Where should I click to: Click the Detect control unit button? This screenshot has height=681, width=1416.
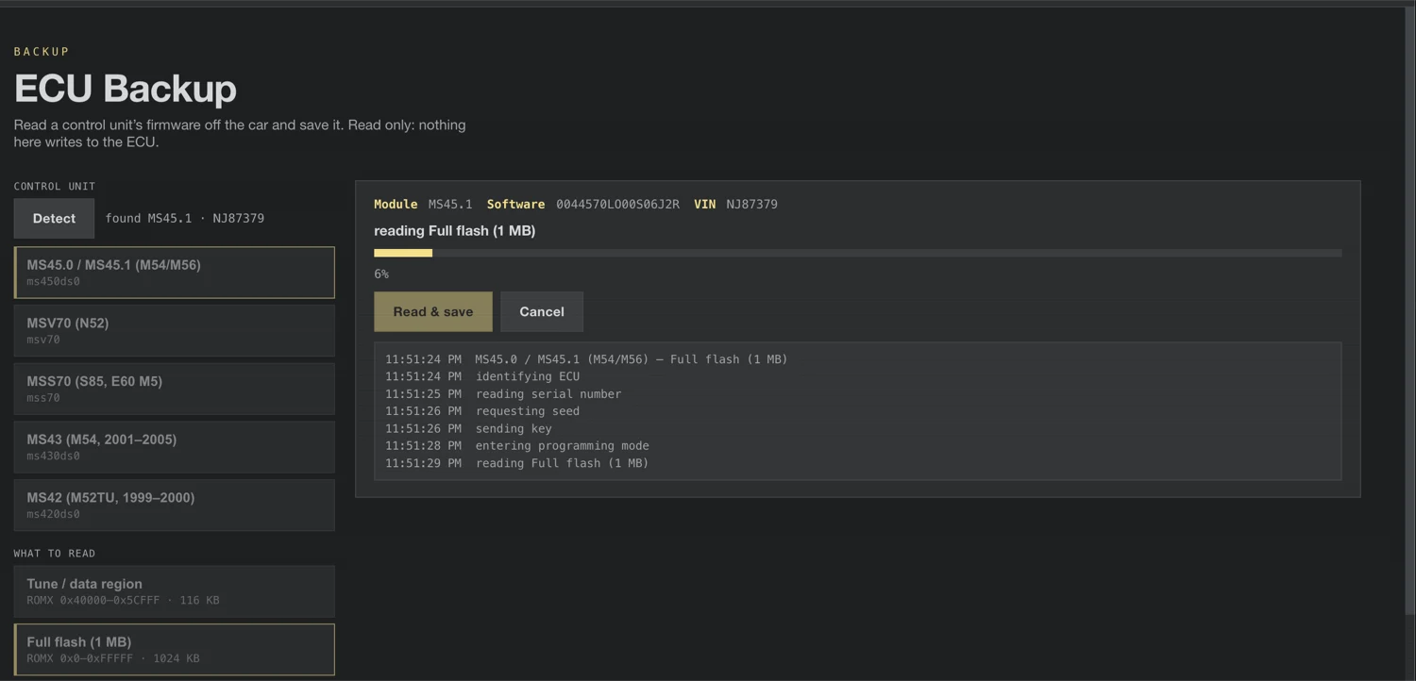[54, 218]
